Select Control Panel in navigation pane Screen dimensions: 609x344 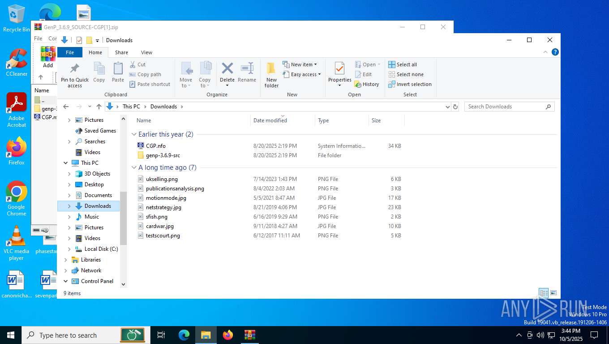click(x=97, y=281)
